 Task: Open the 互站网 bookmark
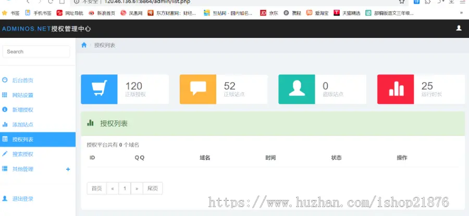pos(228,13)
